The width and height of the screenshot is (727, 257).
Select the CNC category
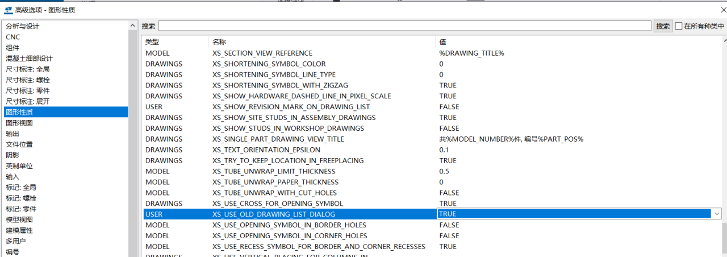click(13, 37)
